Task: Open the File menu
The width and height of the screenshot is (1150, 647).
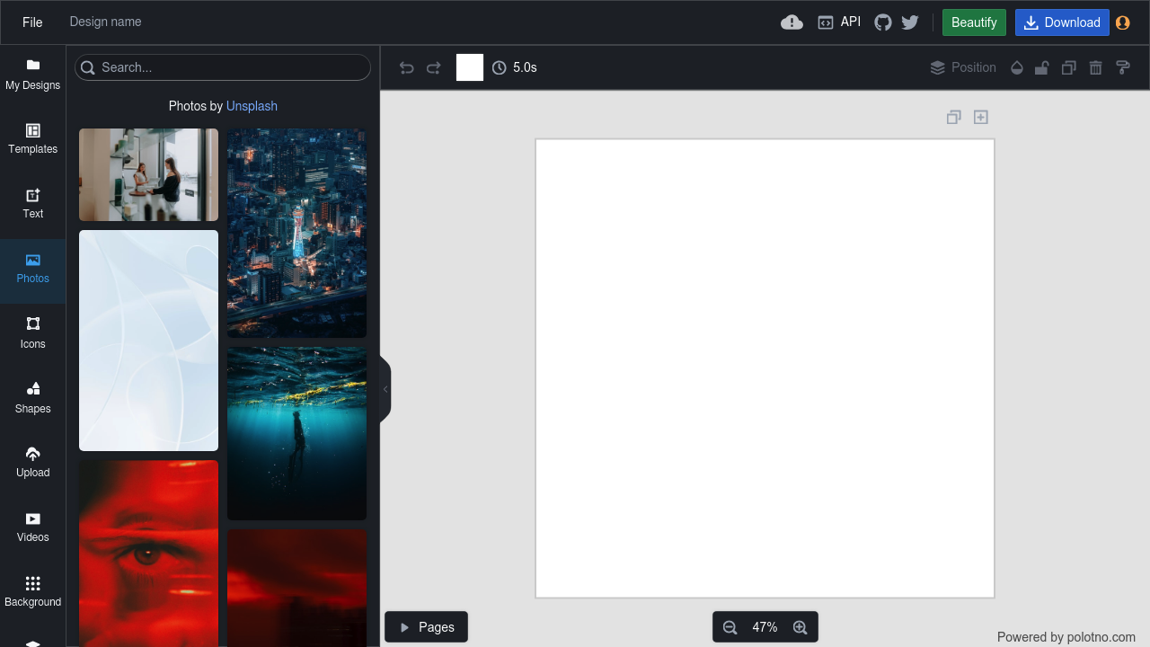Action: tap(32, 22)
